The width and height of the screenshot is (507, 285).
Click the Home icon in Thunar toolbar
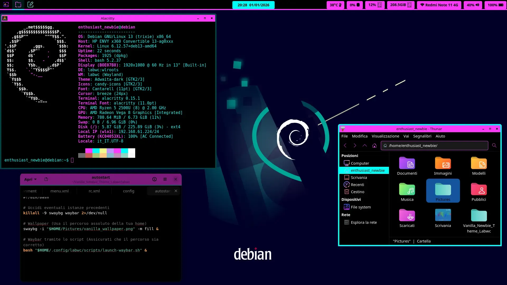tap(374, 145)
